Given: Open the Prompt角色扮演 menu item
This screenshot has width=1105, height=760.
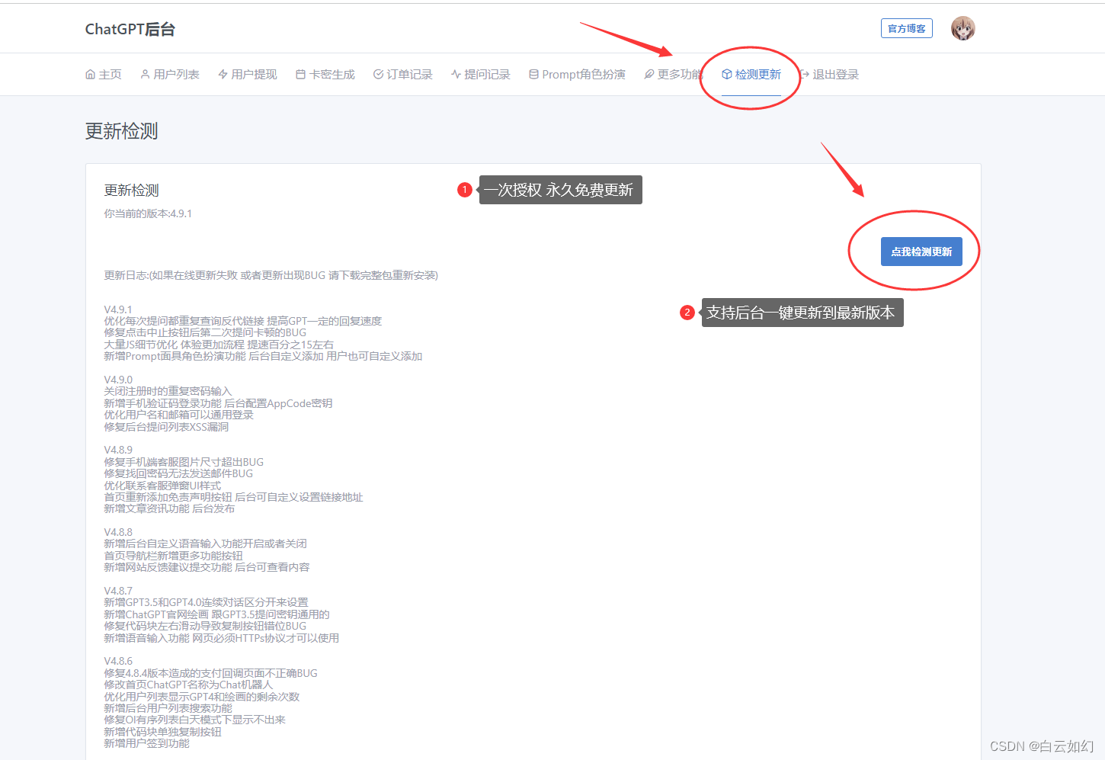Looking at the screenshot, I should click(578, 75).
